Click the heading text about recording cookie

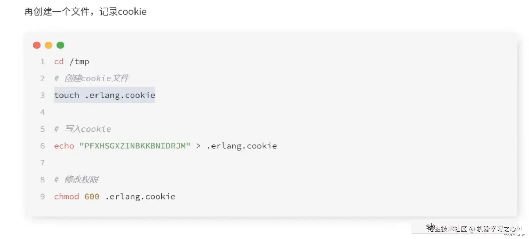tap(85, 12)
